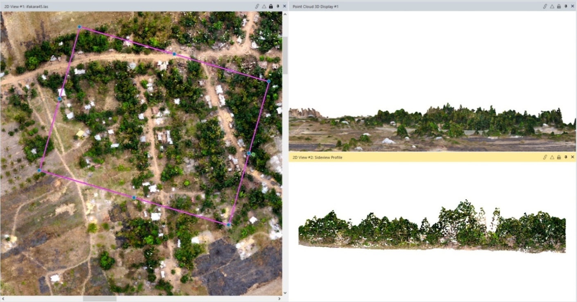Click link icon in 2D View #1 header
This screenshot has width=577, height=302.
tap(257, 6)
